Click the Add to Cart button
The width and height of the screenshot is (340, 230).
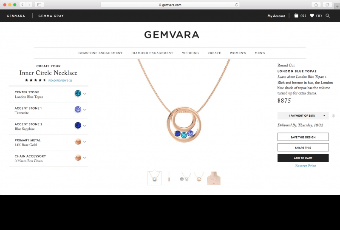[x=303, y=158]
